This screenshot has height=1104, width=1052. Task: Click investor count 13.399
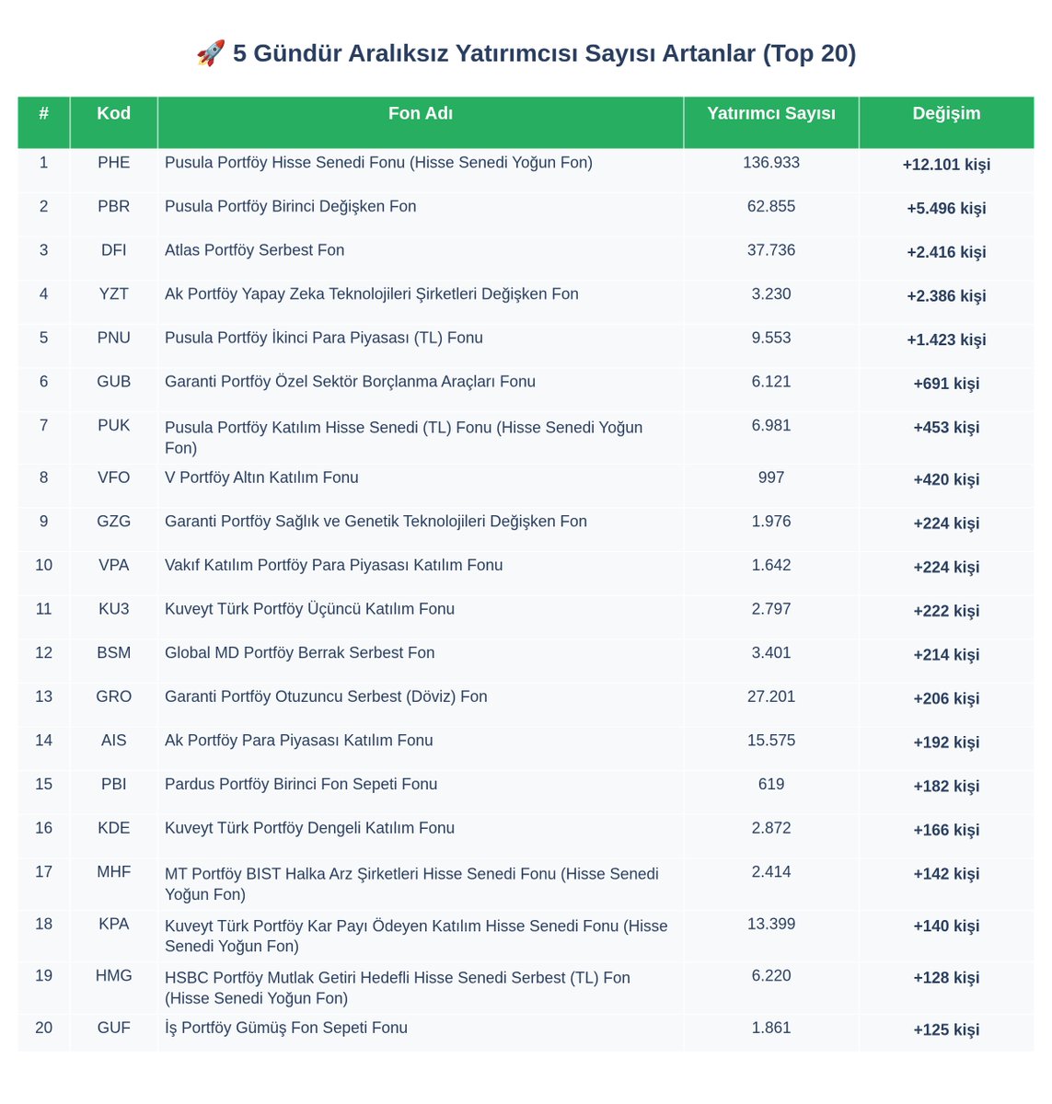click(x=771, y=924)
